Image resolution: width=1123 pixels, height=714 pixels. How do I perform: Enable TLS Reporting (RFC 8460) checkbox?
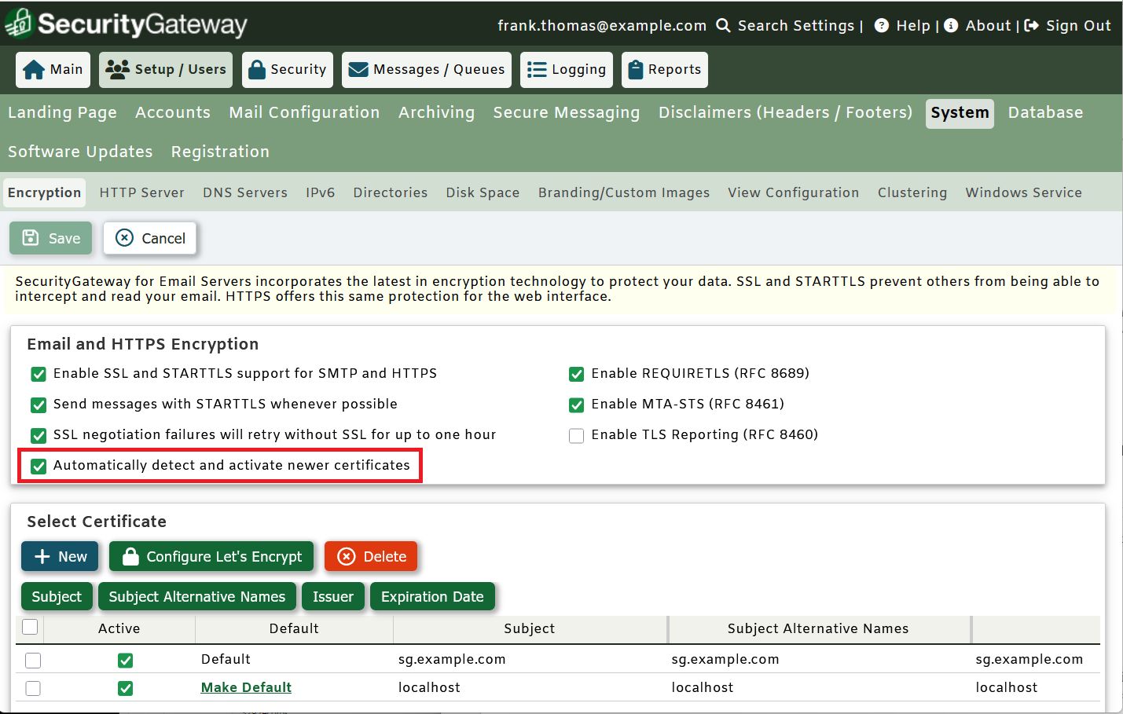click(577, 435)
